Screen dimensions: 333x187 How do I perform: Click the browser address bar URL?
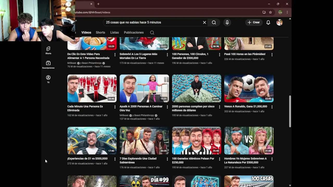[x=93, y=12]
